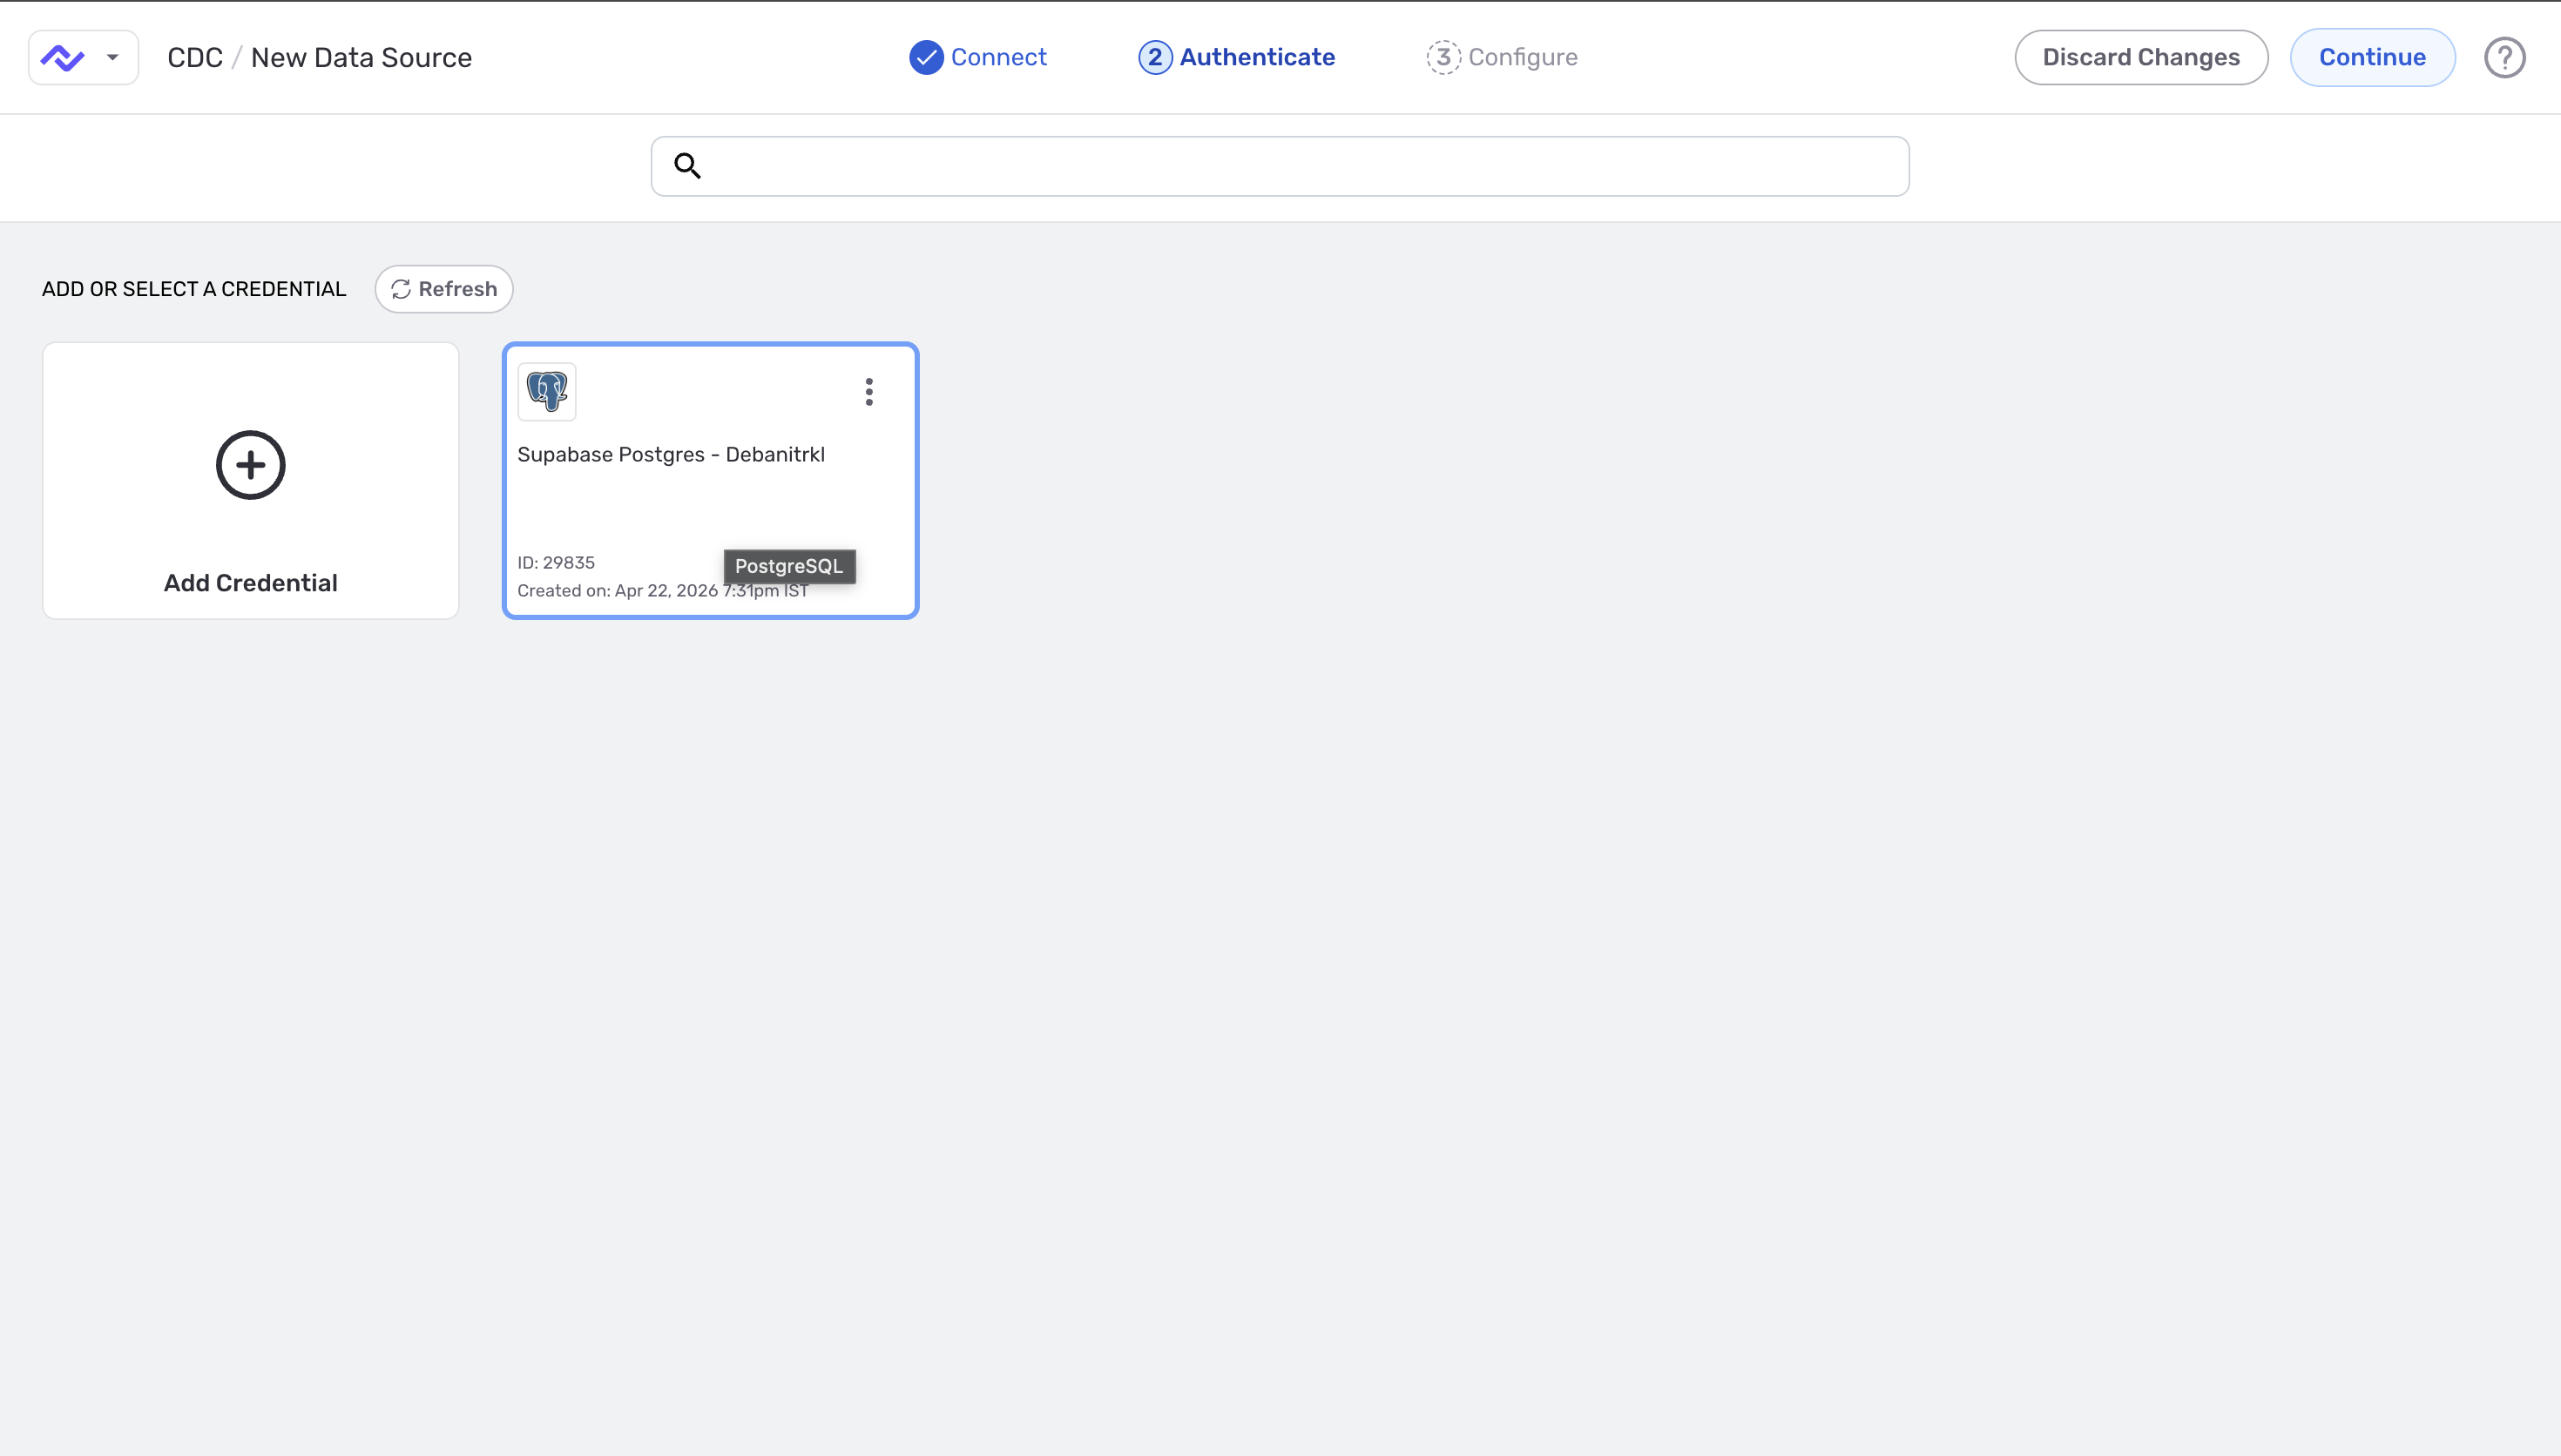The image size is (2561, 1456).
Task: Click the Connect step checkmark icon
Action: pos(926,57)
